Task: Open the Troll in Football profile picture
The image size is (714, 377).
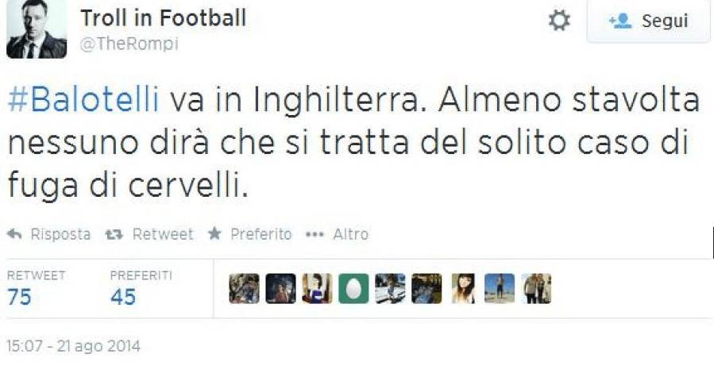Action: click(37, 29)
